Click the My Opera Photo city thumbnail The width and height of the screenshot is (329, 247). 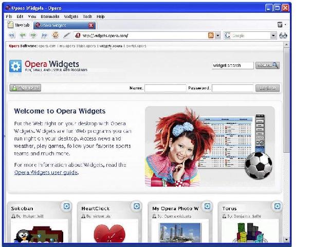point(180,233)
